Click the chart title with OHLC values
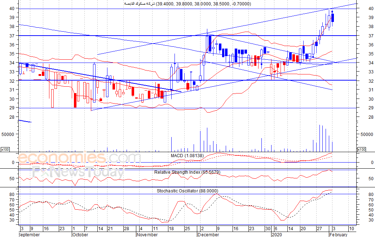 tap(187, 4)
